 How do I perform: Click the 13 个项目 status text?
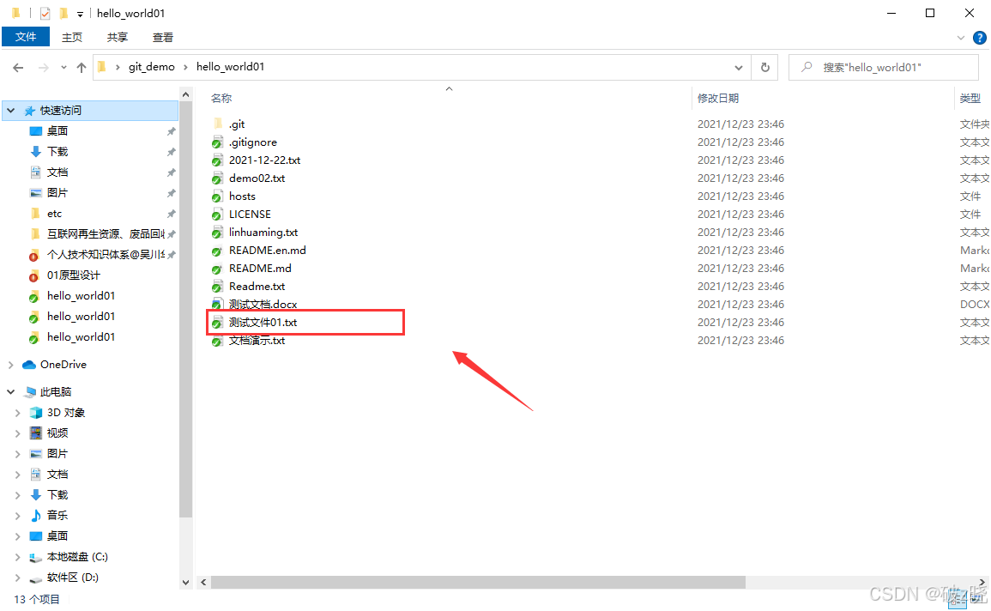click(x=37, y=600)
